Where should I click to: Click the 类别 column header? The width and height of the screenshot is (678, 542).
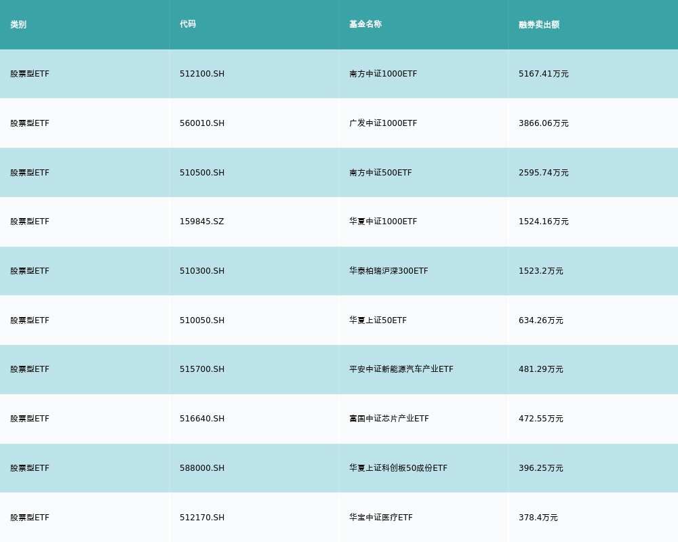coord(18,24)
